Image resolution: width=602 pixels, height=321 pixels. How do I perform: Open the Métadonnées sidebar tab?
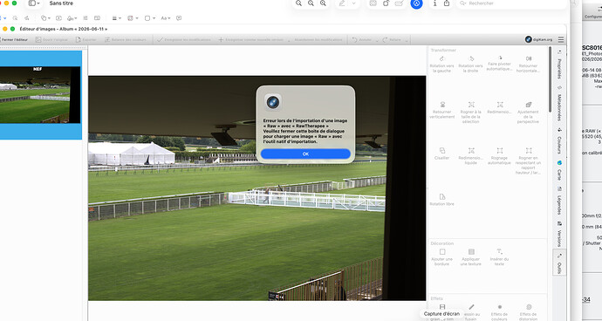559,104
